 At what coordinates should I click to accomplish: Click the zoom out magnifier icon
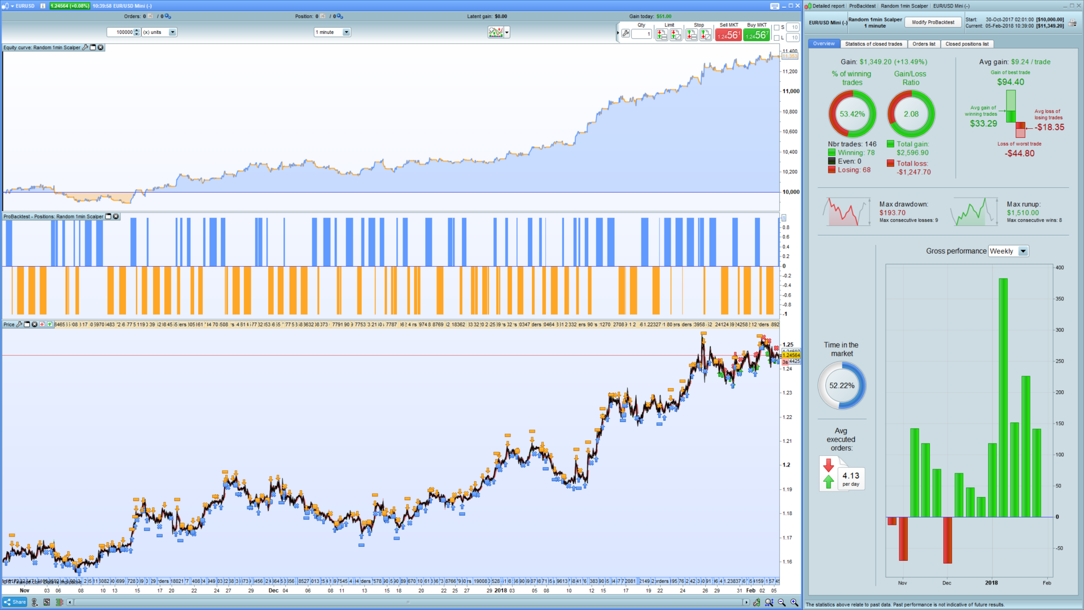tap(781, 603)
